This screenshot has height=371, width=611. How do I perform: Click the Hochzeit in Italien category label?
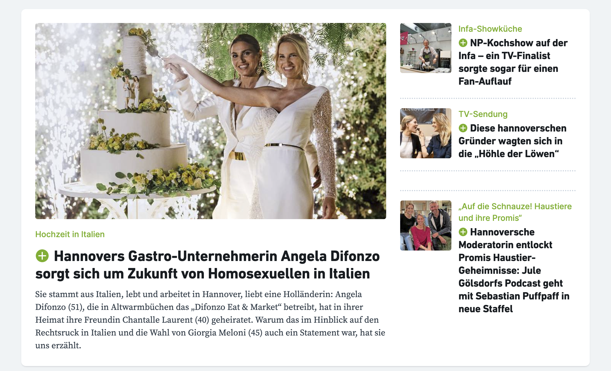point(70,234)
